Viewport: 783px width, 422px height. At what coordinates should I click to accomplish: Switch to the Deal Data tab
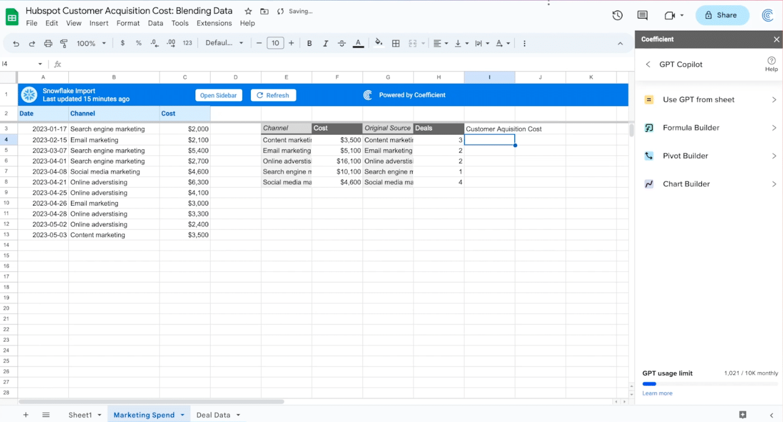[213, 415]
